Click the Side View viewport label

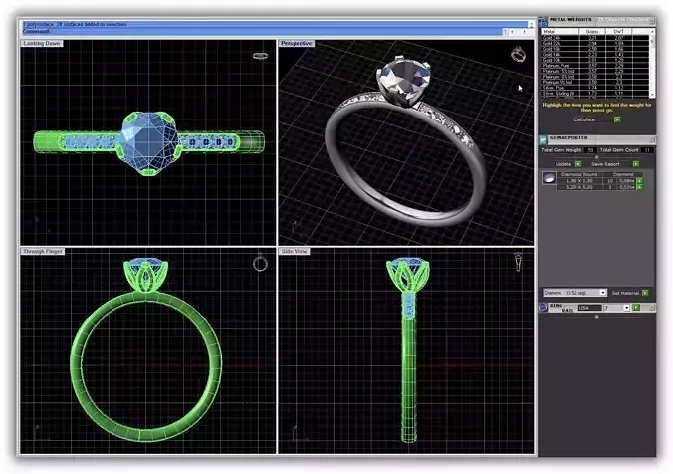(294, 251)
